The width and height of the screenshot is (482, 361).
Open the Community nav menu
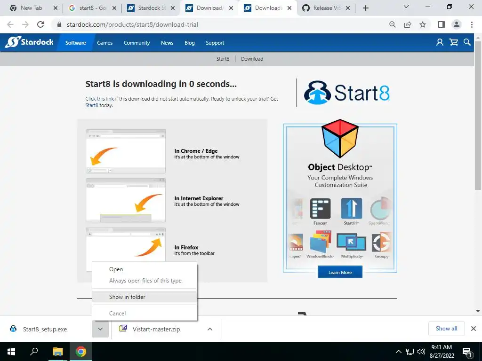click(x=137, y=43)
